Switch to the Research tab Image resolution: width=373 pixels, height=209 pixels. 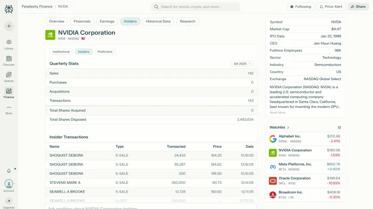coord(187,21)
